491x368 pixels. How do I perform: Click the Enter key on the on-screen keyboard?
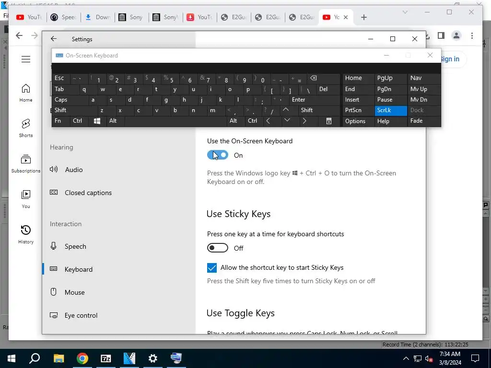pyautogui.click(x=315, y=100)
